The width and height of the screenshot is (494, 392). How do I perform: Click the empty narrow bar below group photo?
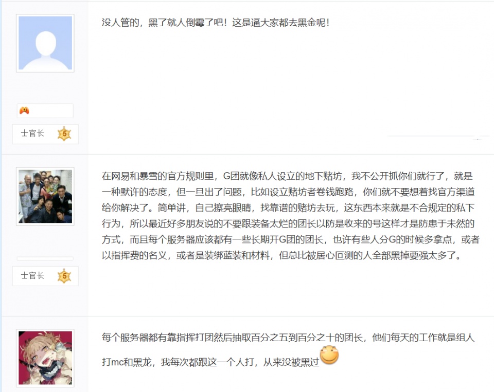point(45,258)
